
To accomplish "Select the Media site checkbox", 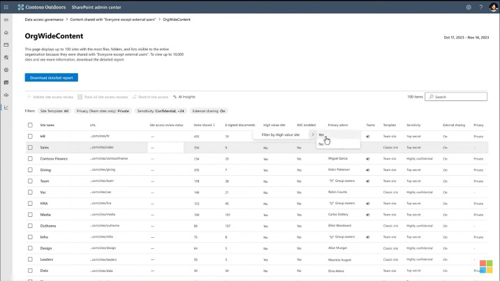I will (x=30, y=215).
